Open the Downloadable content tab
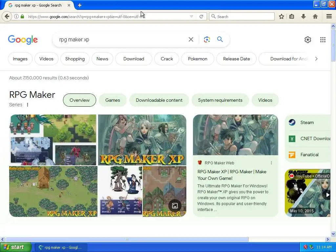The height and width of the screenshot is (252, 336). coord(159,100)
